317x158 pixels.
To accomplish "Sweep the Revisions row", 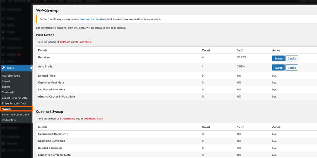I will (x=278, y=58).
